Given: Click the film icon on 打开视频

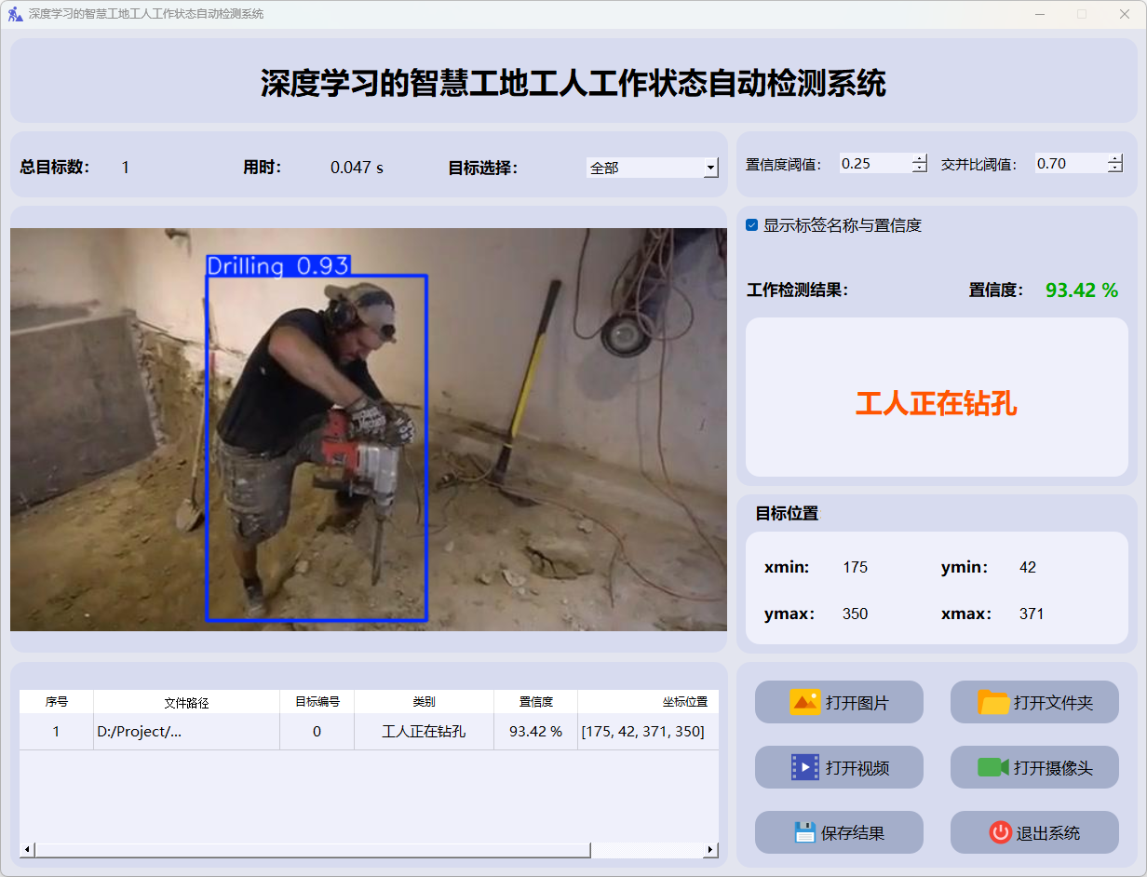Looking at the screenshot, I should coord(804,767).
